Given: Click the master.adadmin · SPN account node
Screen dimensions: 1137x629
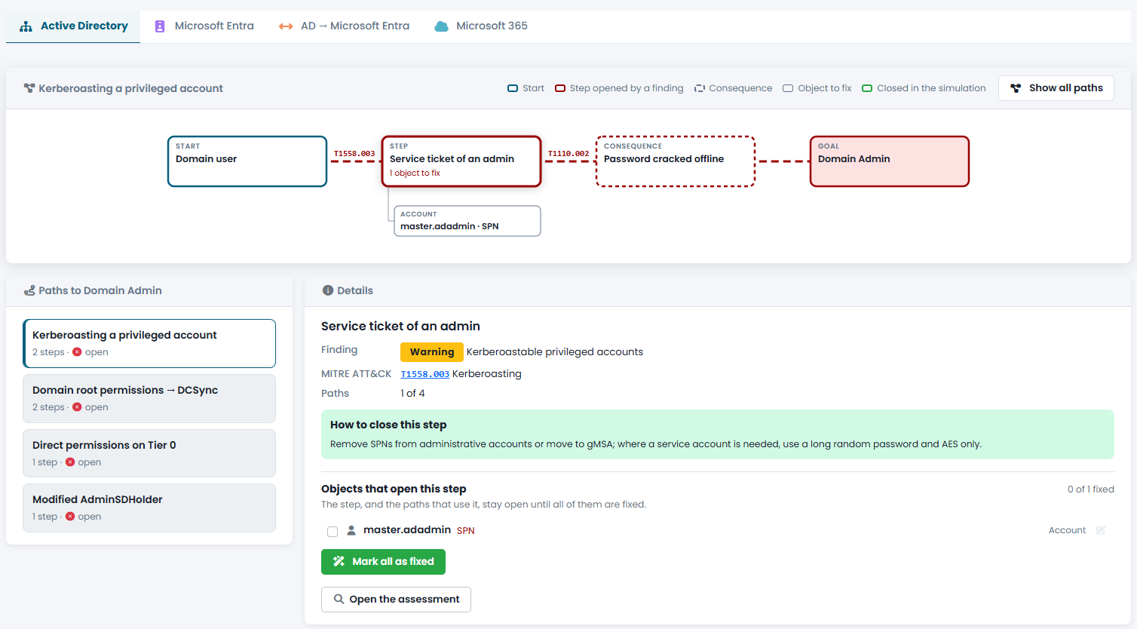Looking at the screenshot, I should coord(467,221).
